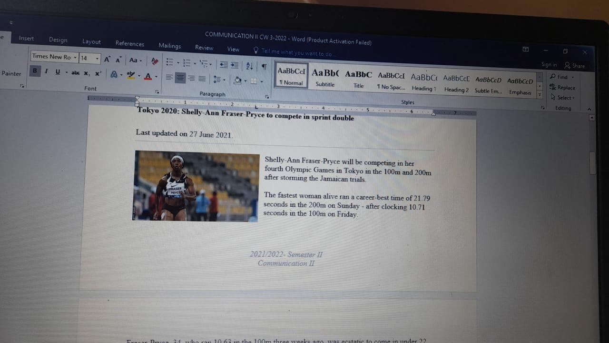The height and width of the screenshot is (343, 609).
Task: Select the right indent marker on ruler
Action: tap(433, 113)
